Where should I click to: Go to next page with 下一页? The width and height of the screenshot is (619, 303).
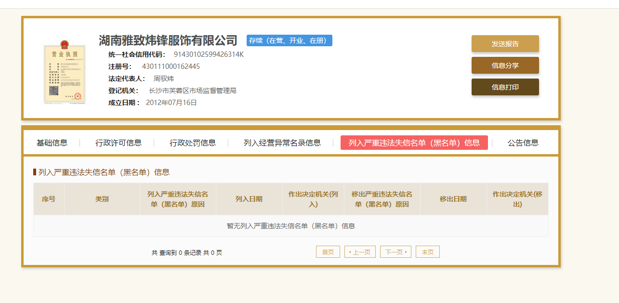click(395, 252)
